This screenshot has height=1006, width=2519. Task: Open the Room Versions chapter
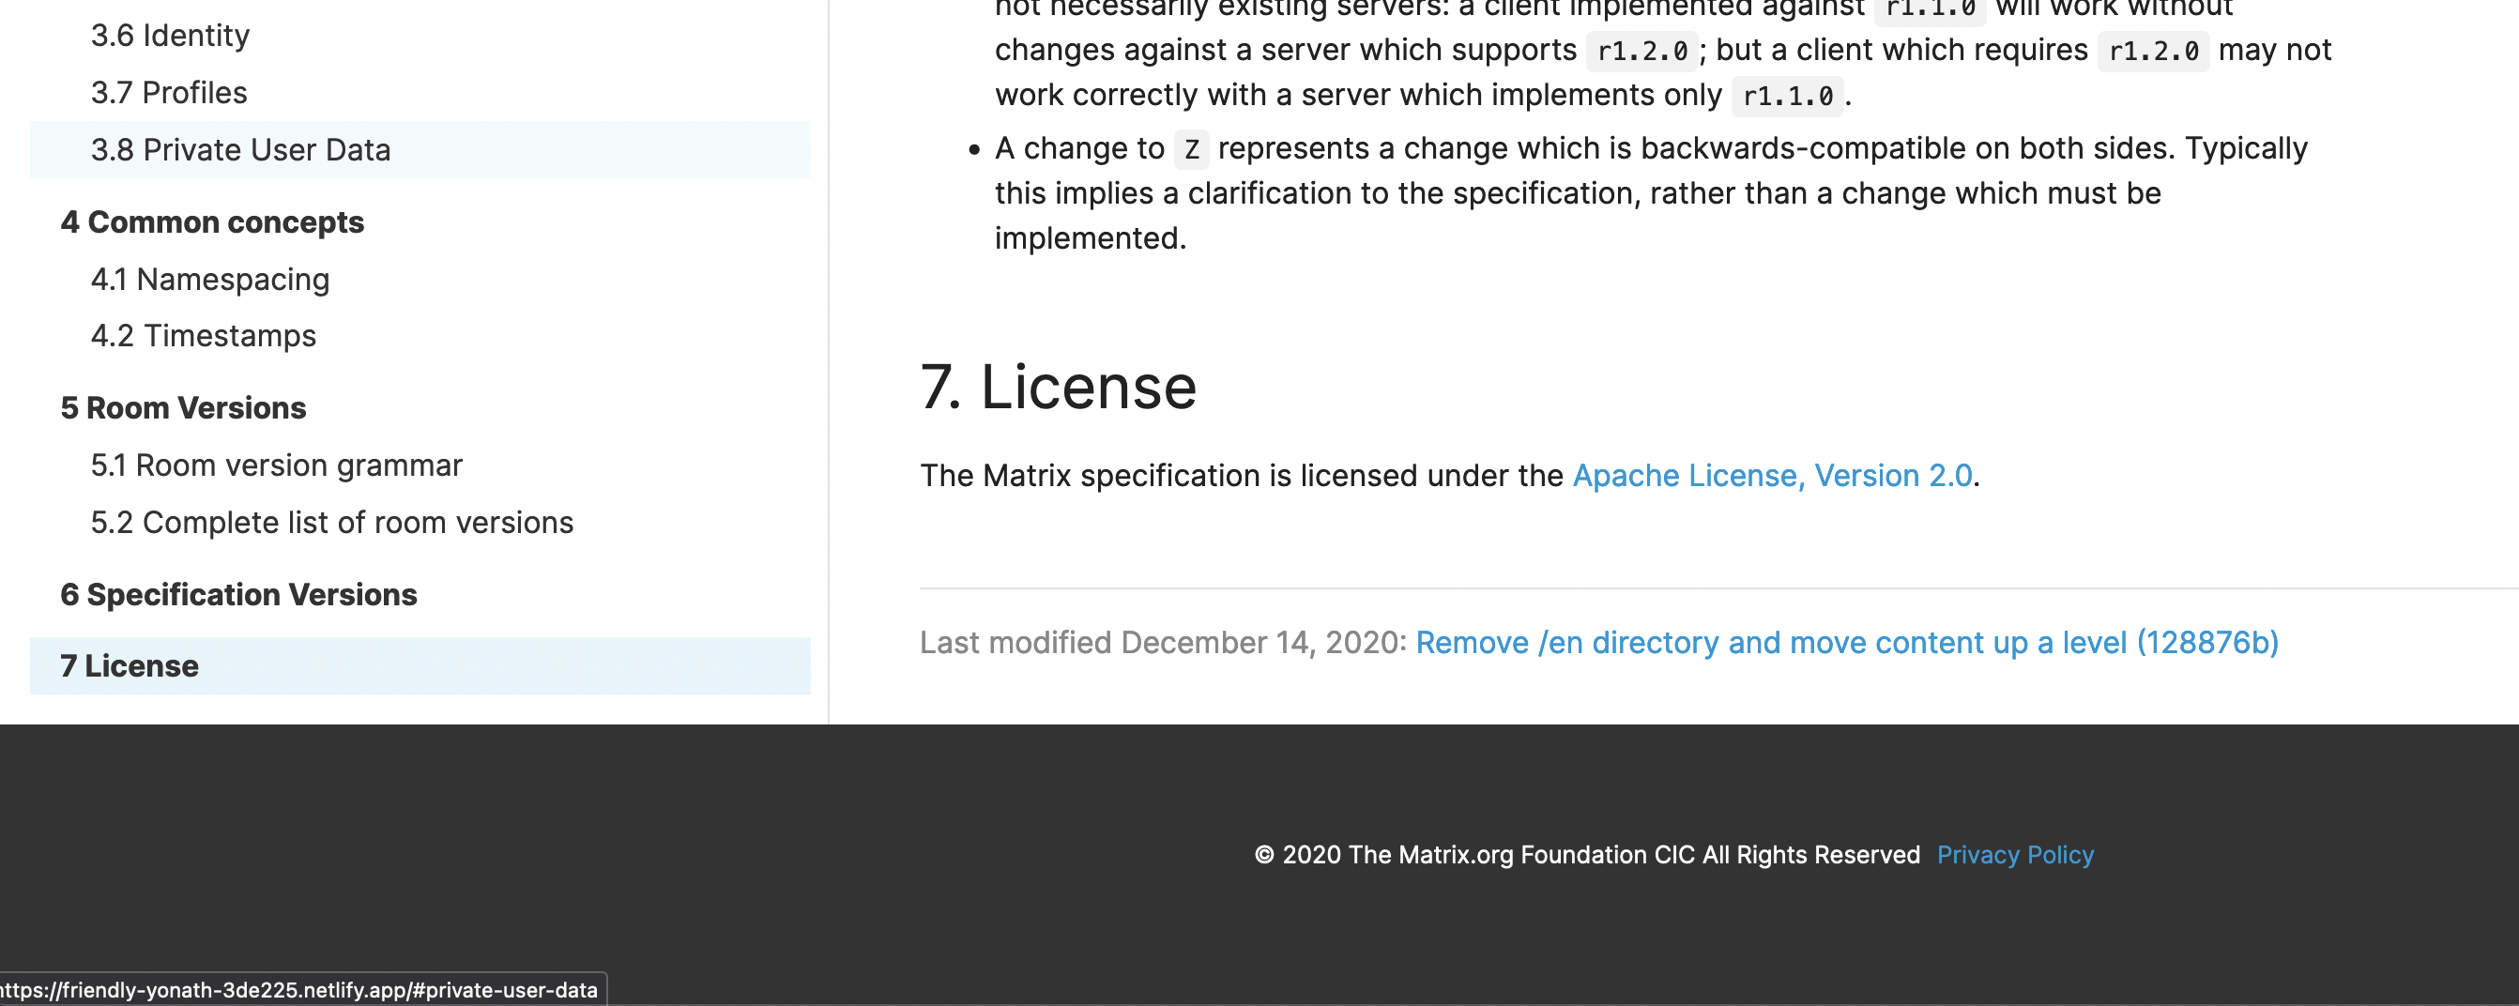coord(183,407)
